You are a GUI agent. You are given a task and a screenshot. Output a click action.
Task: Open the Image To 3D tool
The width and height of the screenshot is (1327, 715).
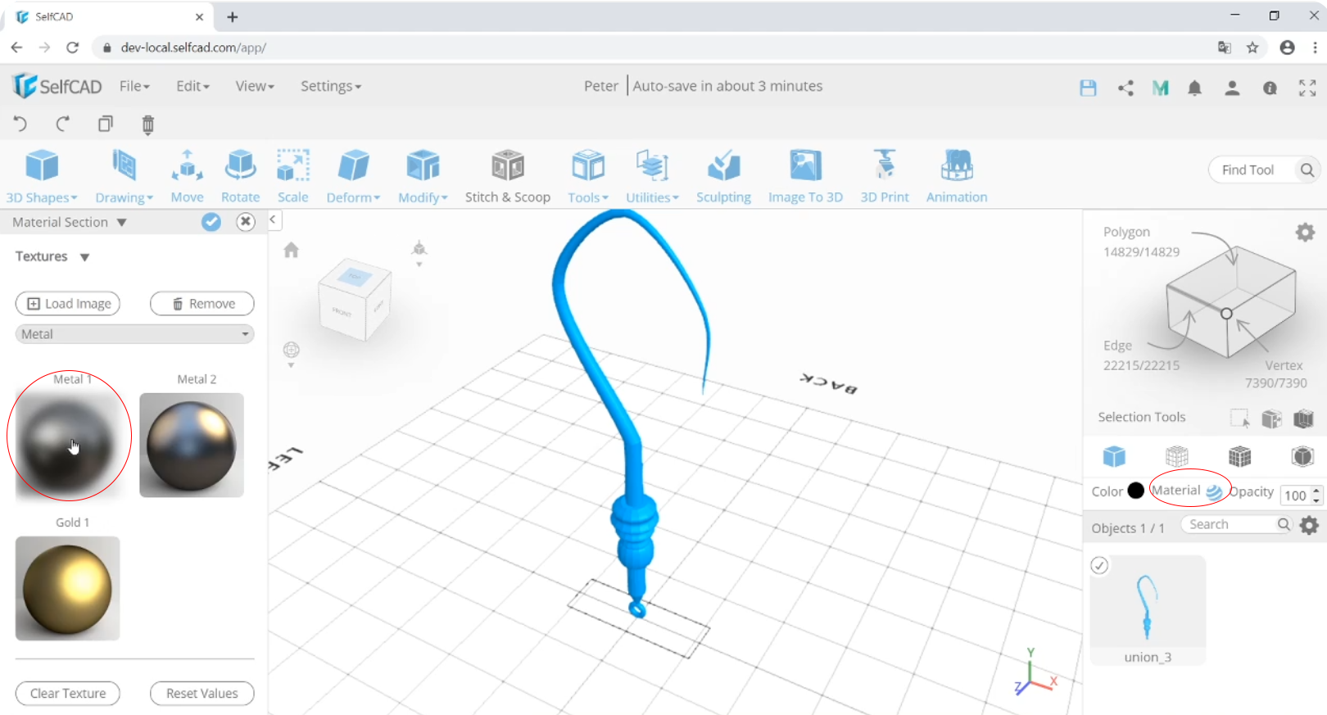pyautogui.click(x=805, y=176)
